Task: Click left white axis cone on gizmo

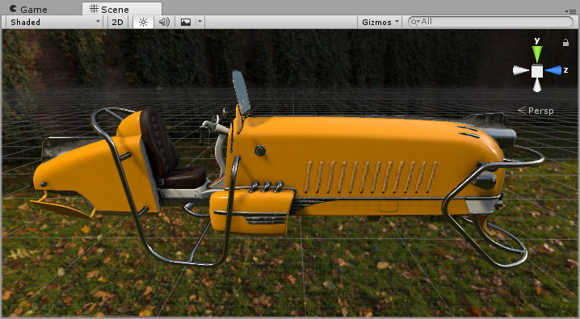Action: 521,70
